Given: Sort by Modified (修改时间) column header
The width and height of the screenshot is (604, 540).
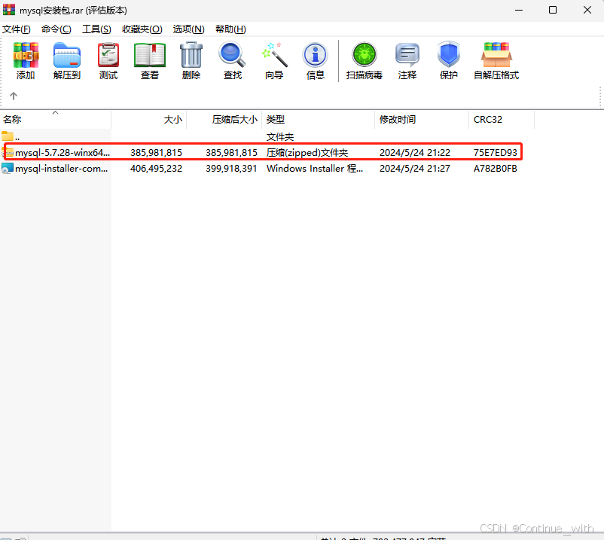Looking at the screenshot, I should [x=422, y=120].
